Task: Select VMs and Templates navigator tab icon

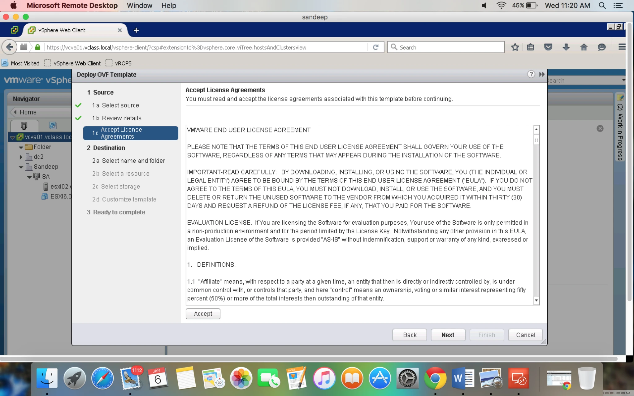Action: 53,125
